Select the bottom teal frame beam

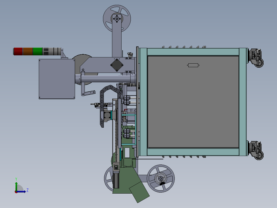tap(193, 152)
